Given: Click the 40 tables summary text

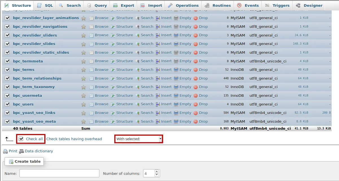Looking at the screenshot, I should pos(23,129).
